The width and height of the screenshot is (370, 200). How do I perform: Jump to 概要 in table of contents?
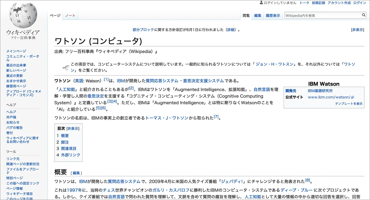63,136
